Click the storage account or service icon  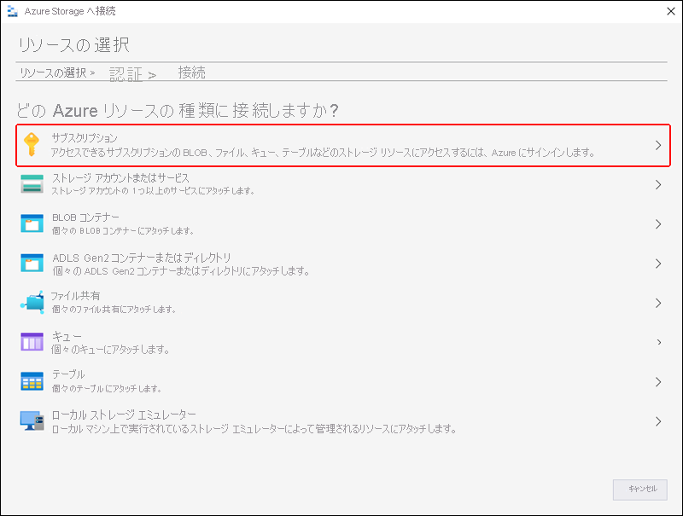tap(32, 184)
